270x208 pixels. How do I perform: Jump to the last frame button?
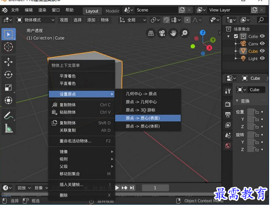coord(132,188)
